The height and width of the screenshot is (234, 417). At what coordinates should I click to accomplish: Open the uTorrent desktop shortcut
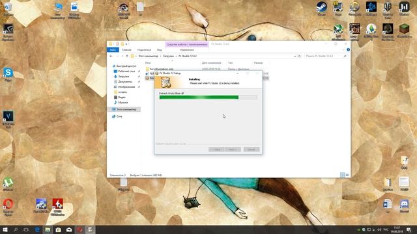click(8, 183)
